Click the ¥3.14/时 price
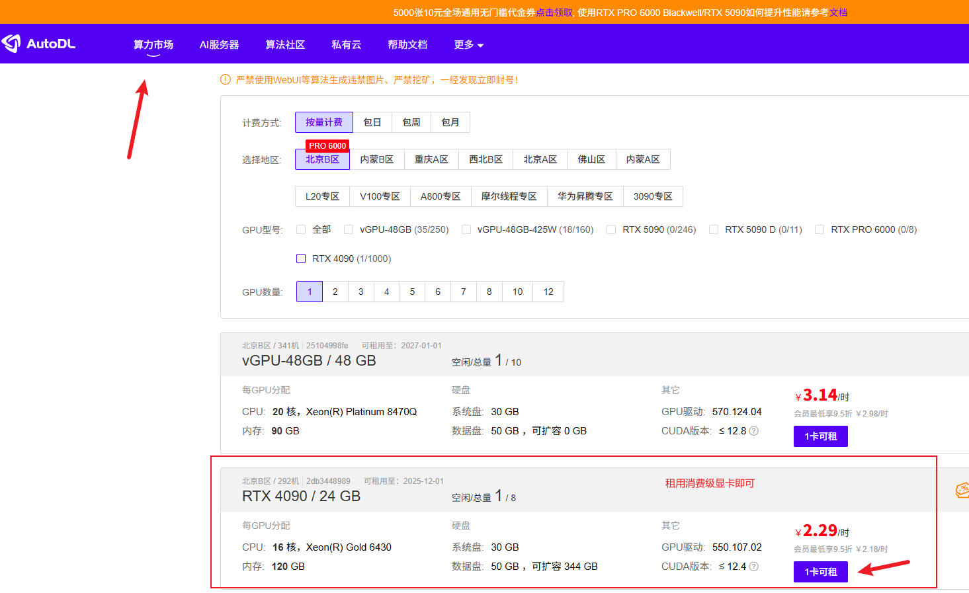 tap(822, 395)
